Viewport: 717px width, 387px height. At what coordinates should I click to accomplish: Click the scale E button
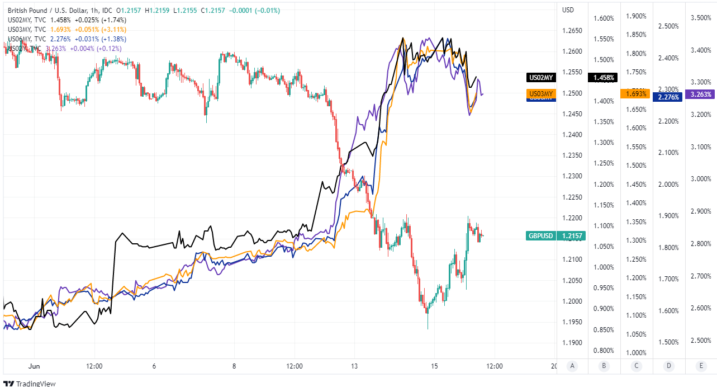pos(701,366)
